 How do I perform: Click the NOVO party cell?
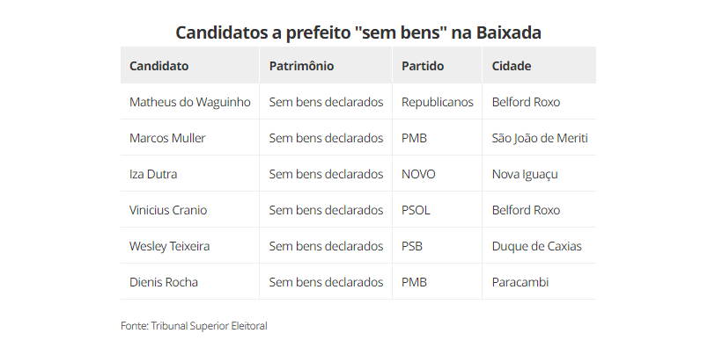418,174
